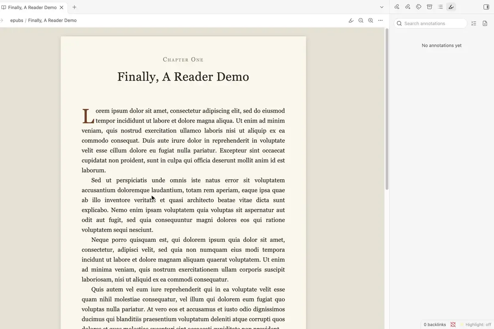Open the outgoing links panel icon

(x=408, y=7)
